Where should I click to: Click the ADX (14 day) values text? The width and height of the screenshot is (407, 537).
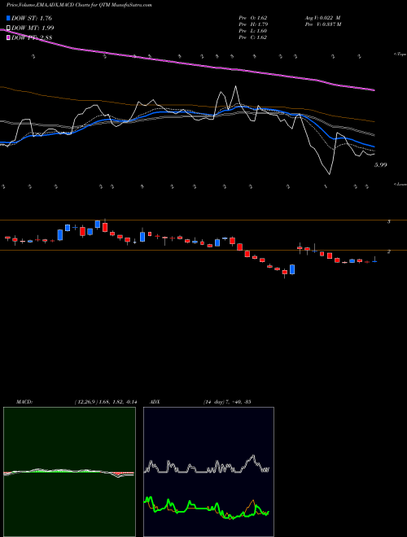click(x=227, y=402)
